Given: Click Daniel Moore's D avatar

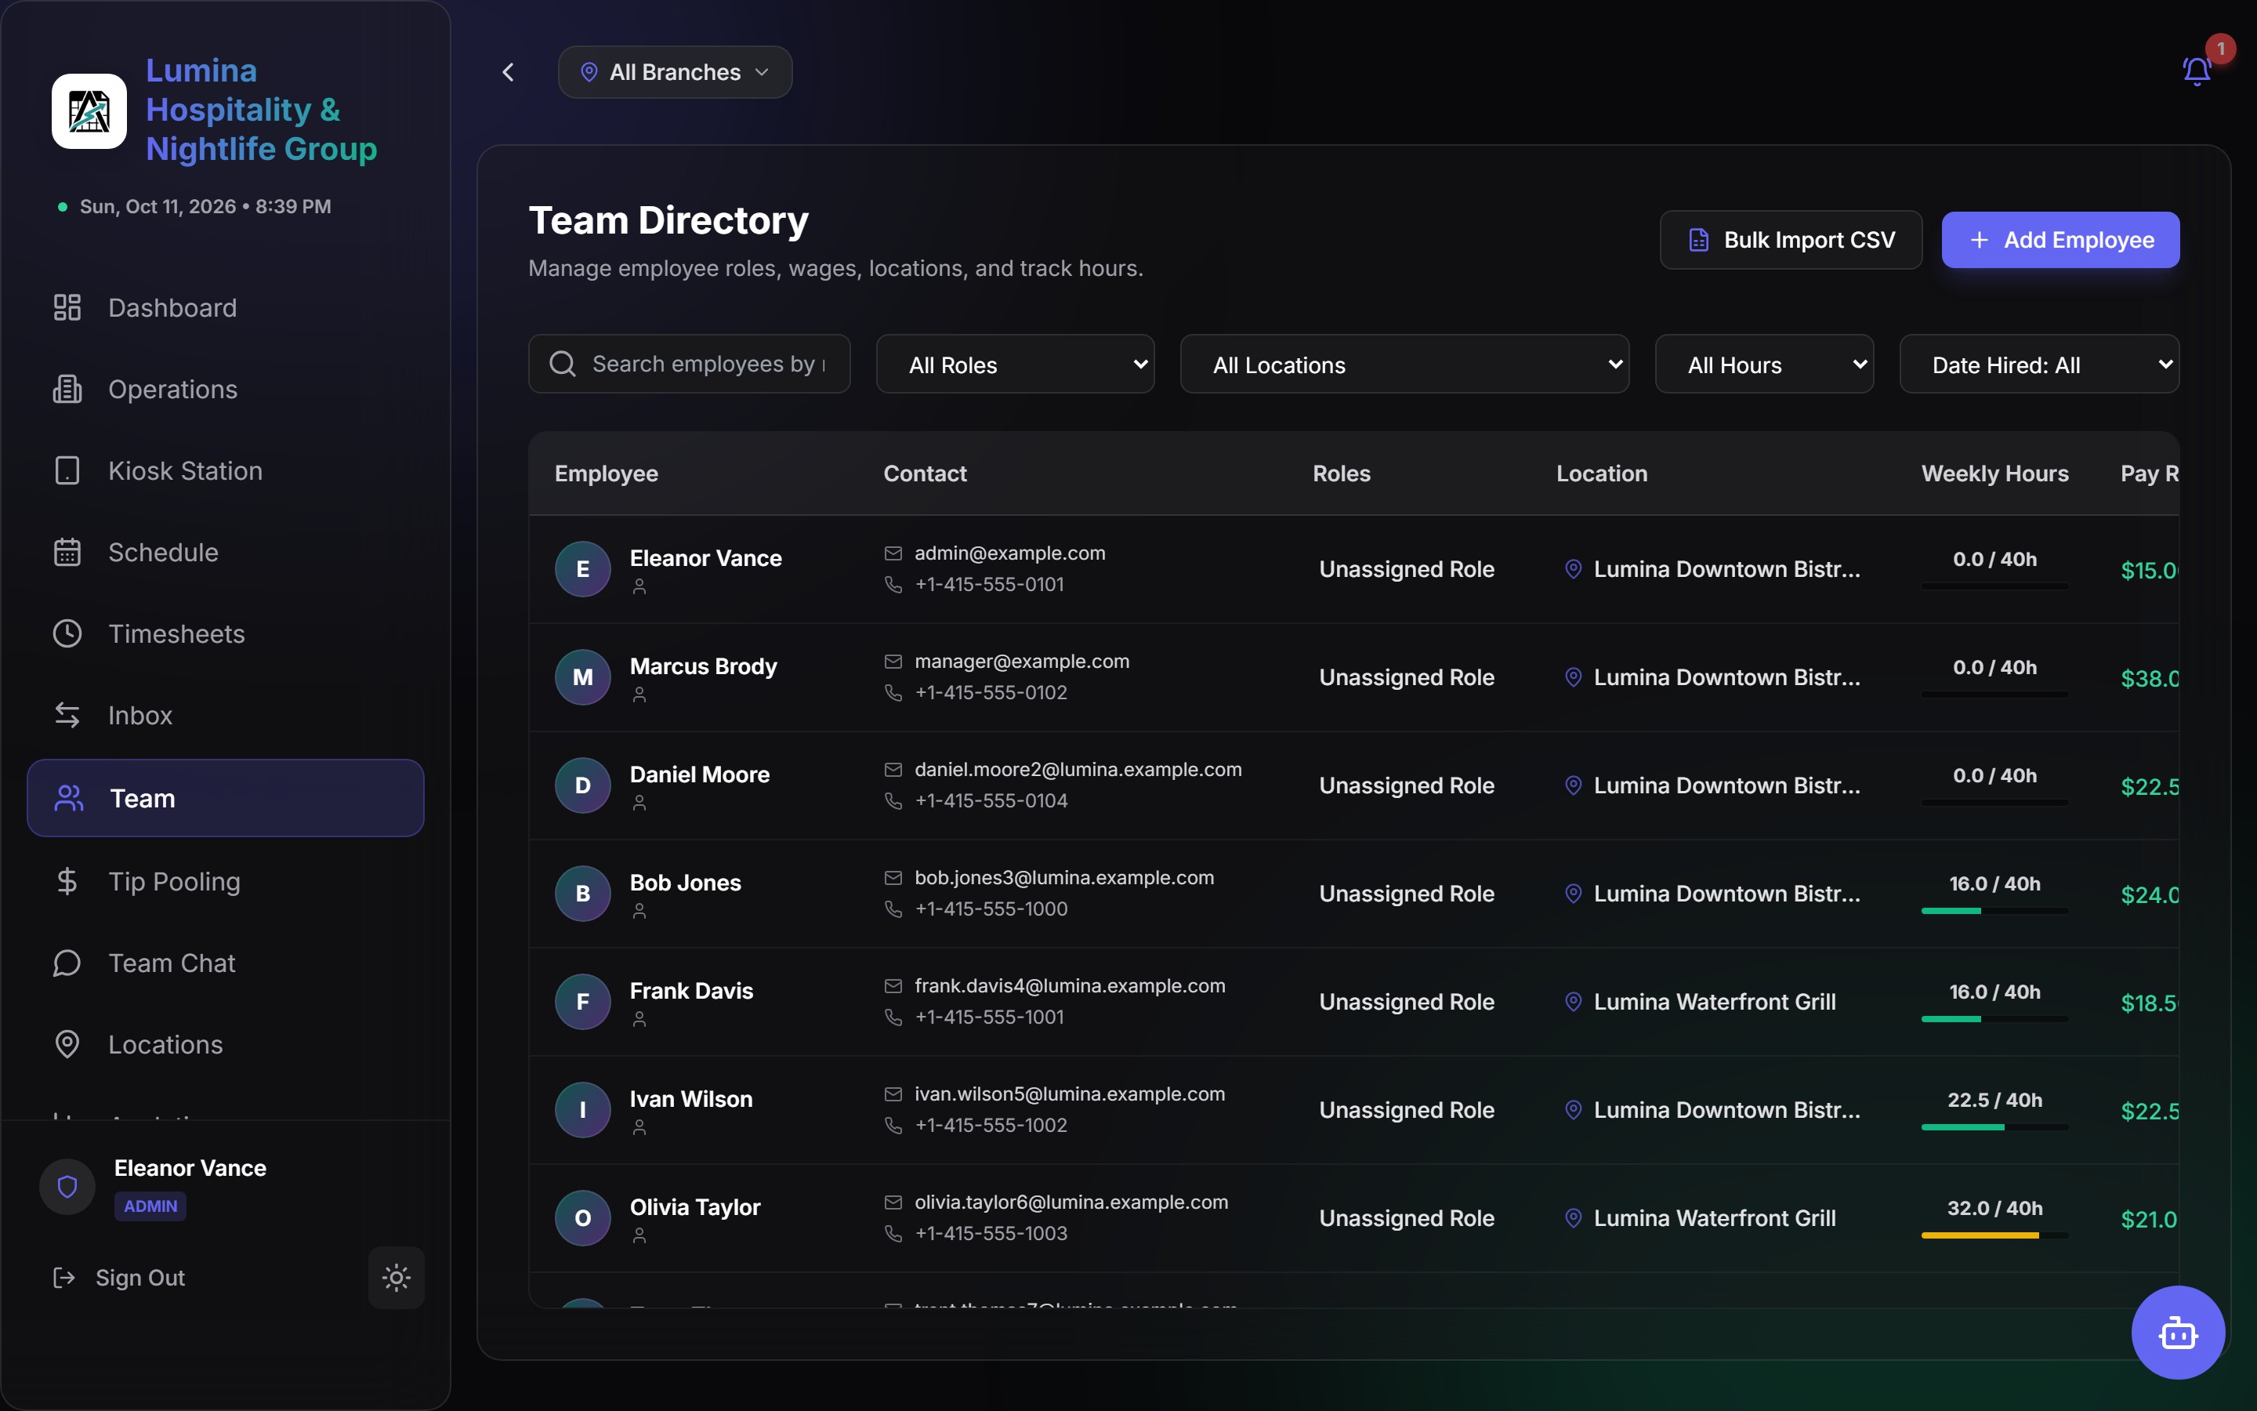Looking at the screenshot, I should (583, 785).
